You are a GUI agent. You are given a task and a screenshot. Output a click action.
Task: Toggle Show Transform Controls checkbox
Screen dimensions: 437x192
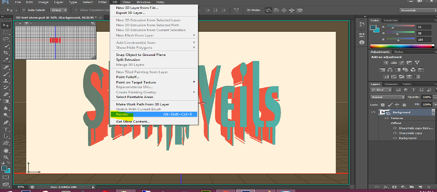[x=76, y=10]
